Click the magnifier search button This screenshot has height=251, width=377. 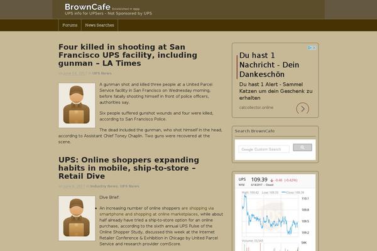click(302, 147)
